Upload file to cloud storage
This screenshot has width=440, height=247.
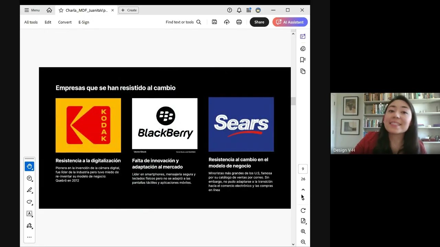point(227,22)
